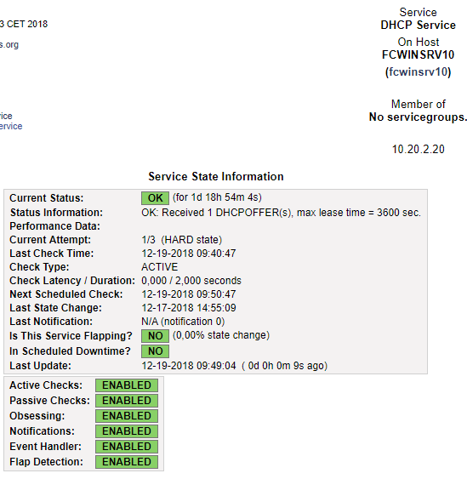Toggle Passive Checks ENABLED indicator

click(127, 401)
